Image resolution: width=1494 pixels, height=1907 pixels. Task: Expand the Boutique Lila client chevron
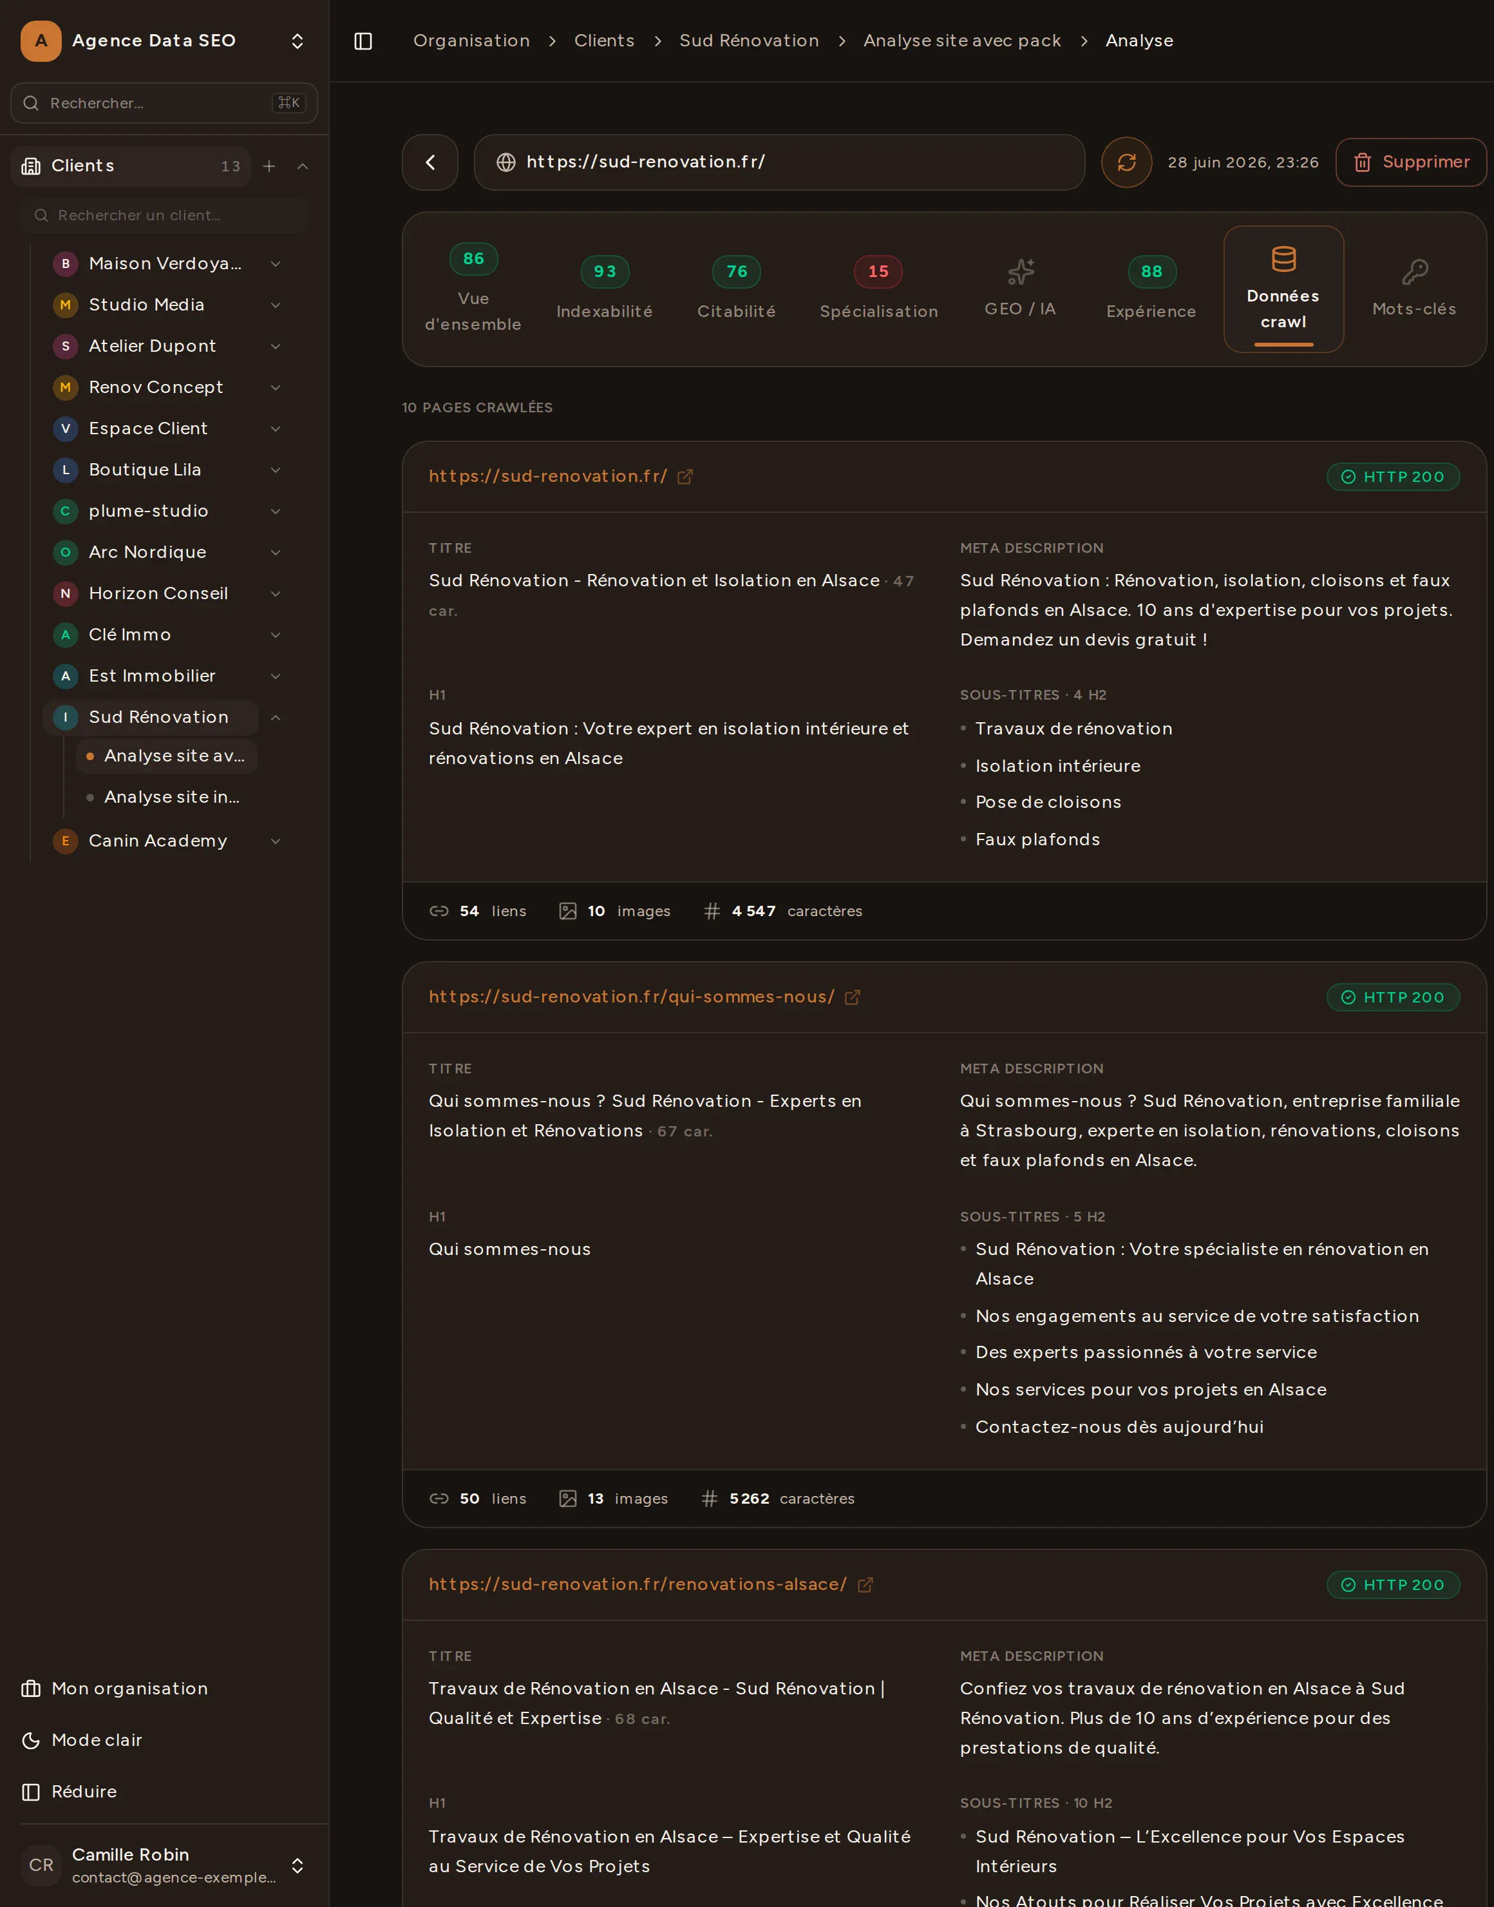(276, 470)
